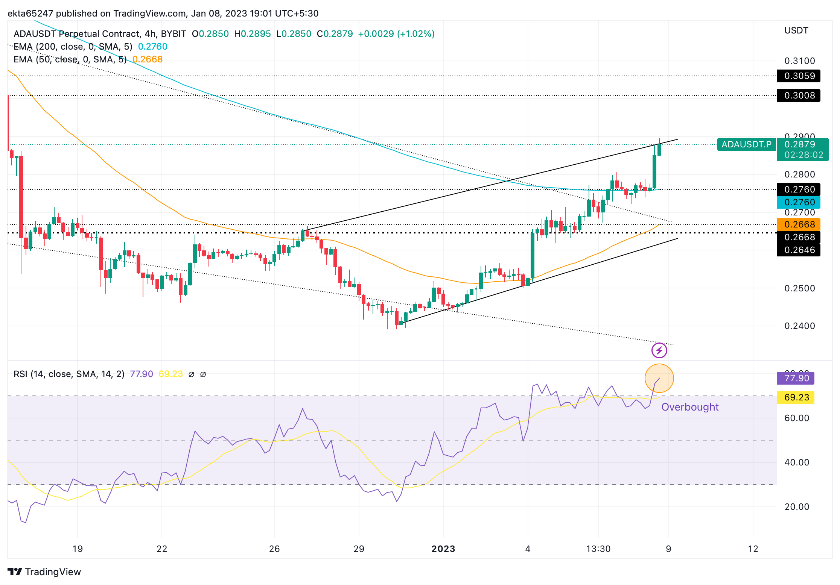Click the 02:28:02 candle countdown timer
This screenshot has width=840, height=585.
(x=803, y=155)
